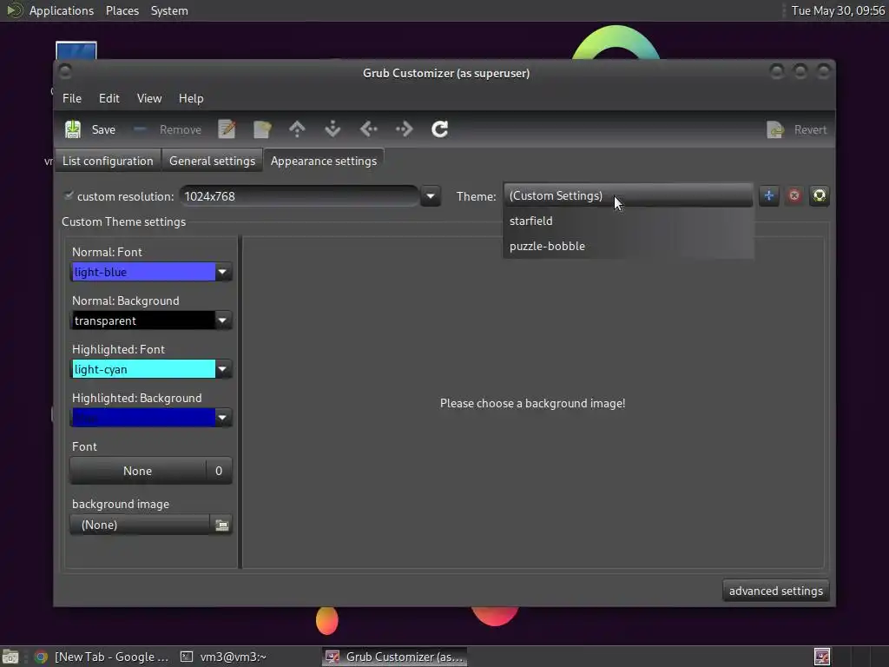The width and height of the screenshot is (889, 667).
Task: Open the Help menu
Action: coord(191,98)
